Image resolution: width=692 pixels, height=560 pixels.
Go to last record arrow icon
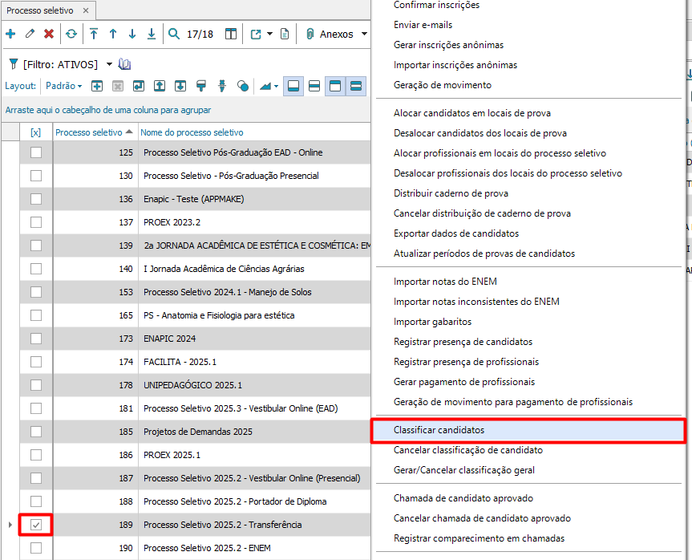(152, 34)
